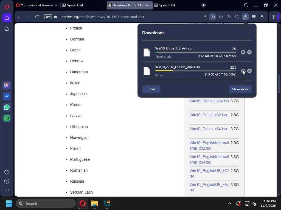Pause the Win10_EnglishUS_x64.iso download
The width and height of the screenshot is (281, 210).
click(243, 52)
